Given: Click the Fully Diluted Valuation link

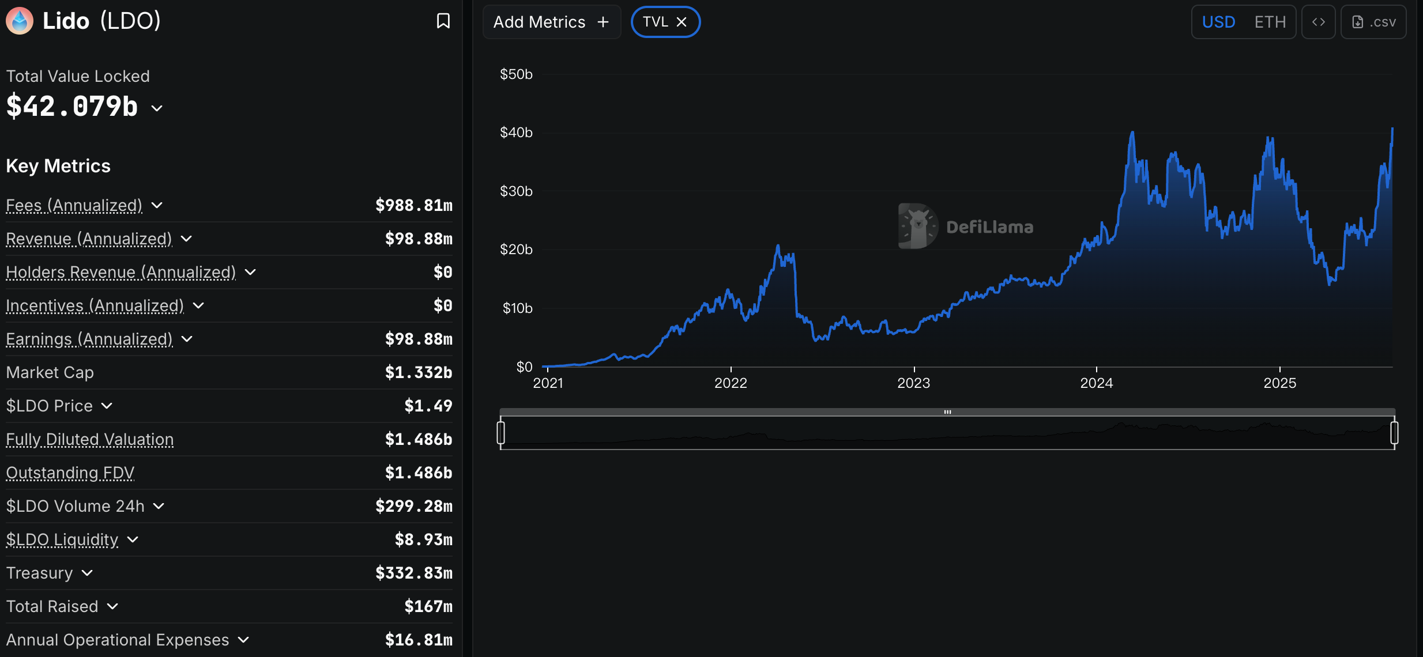Looking at the screenshot, I should coord(89,439).
